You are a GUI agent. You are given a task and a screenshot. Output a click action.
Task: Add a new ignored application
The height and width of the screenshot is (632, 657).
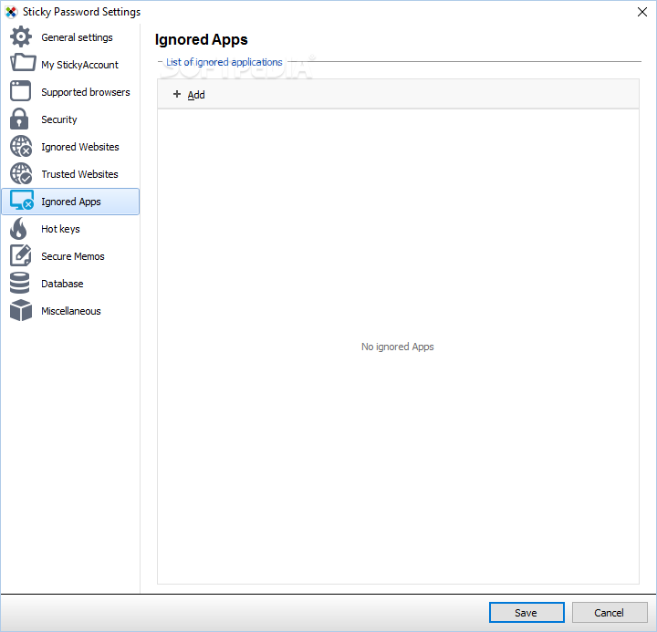189,95
